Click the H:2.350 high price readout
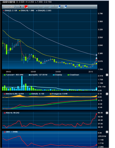This screenshot has height=148, width=115. point(30,2)
